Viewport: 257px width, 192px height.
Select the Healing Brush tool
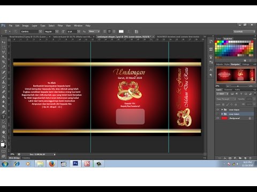[x=4, y=72]
